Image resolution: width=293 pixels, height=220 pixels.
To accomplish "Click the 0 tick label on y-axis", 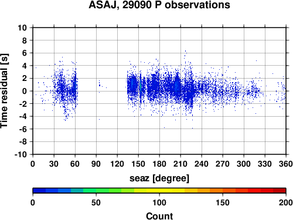I will pyautogui.click(x=25, y=91).
